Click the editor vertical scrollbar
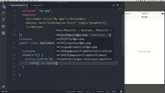 (x=123, y=35)
